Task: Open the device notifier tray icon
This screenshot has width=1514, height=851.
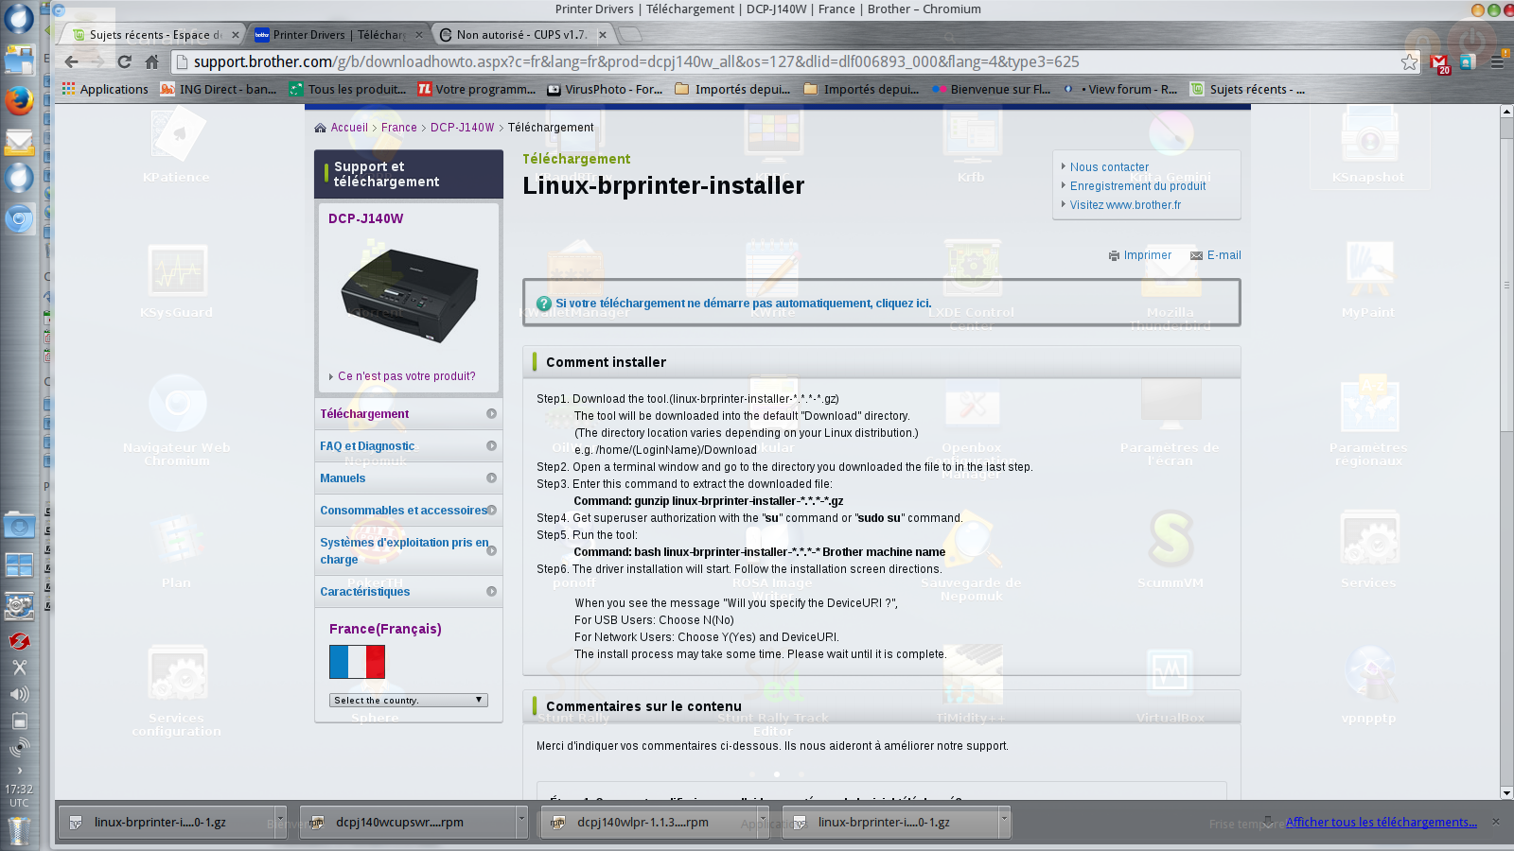Action: (19, 721)
